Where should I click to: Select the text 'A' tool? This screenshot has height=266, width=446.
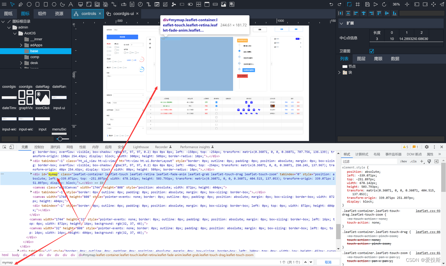point(71,5)
